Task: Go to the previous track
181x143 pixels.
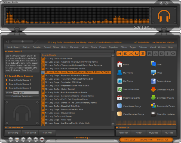Action: (x=11, y=139)
